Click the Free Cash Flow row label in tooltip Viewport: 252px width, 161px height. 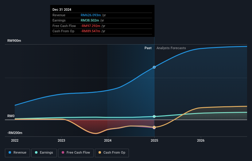[x=64, y=26]
